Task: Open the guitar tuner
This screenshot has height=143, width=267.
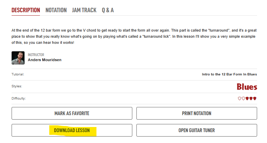Action: click(197, 130)
